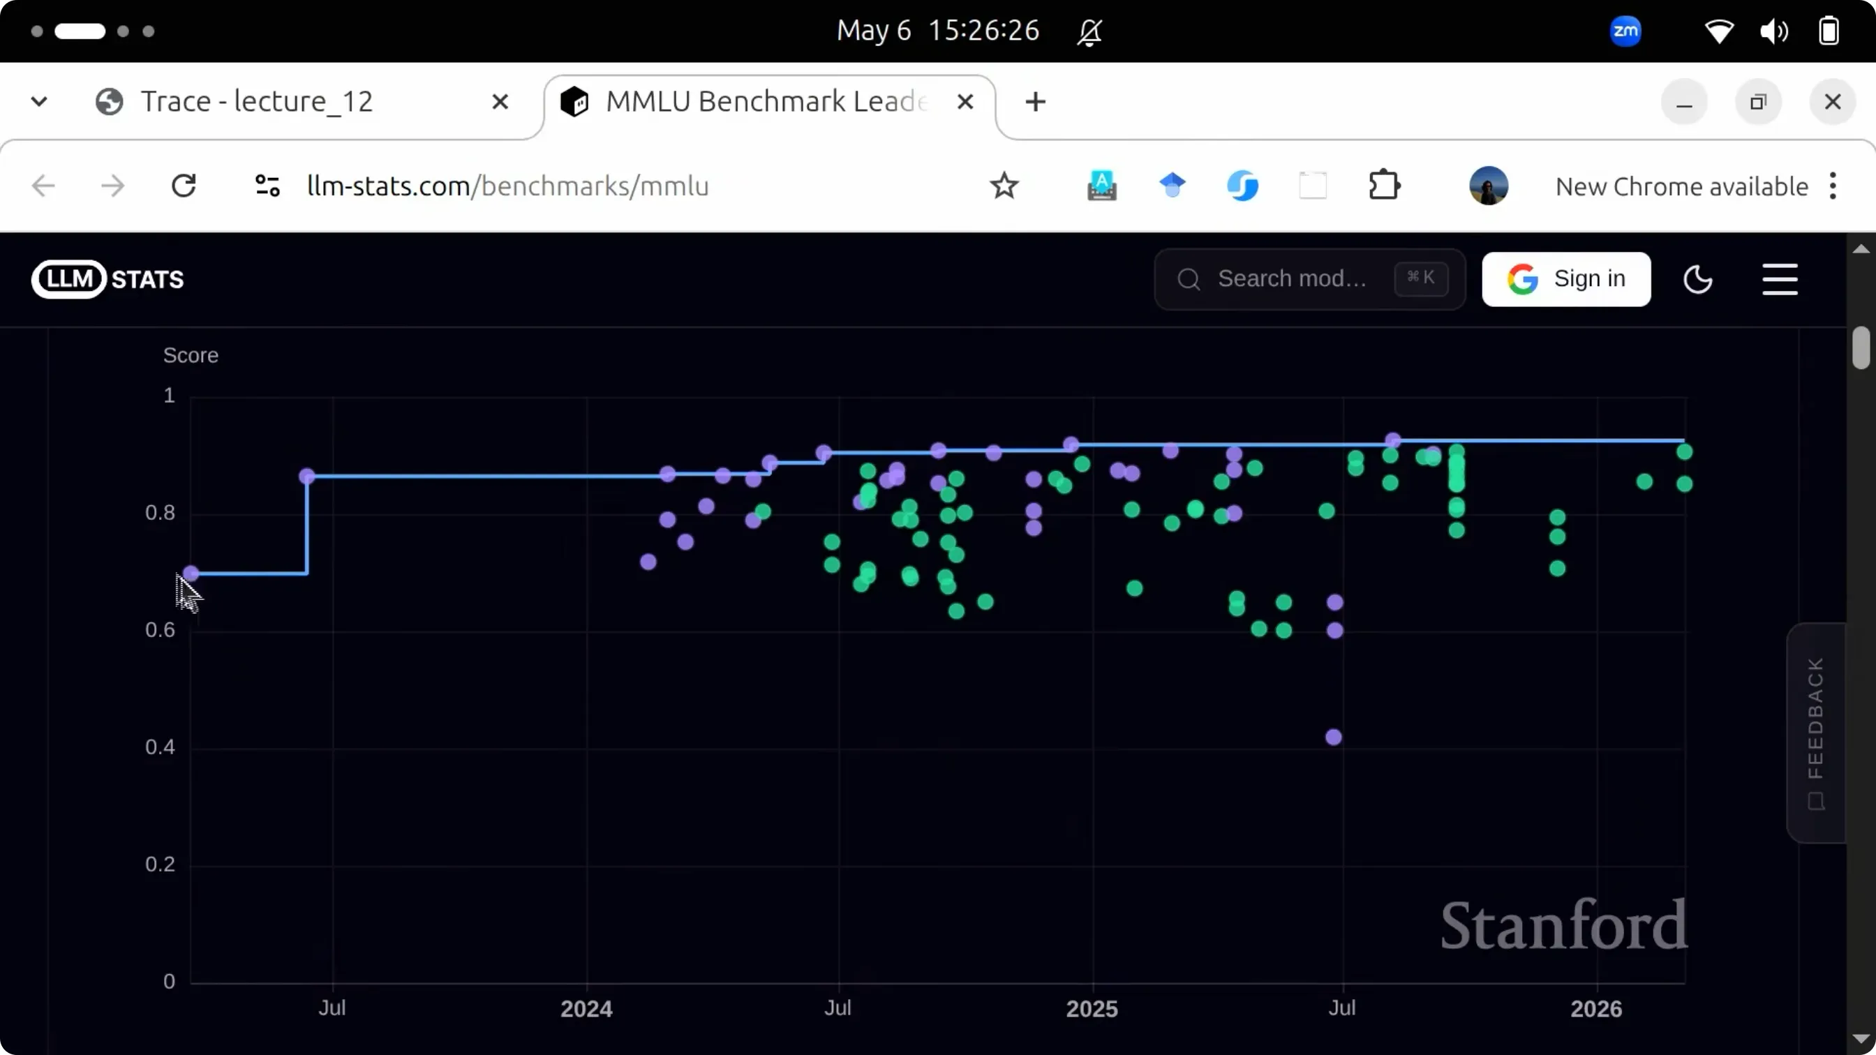The image size is (1876, 1055).
Task: Click the address bar URL
Action: (507, 186)
